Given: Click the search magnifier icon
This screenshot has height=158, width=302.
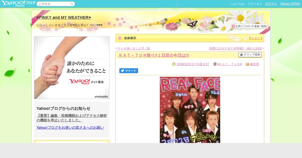Looking at the screenshot, I should (x=72, y=4).
